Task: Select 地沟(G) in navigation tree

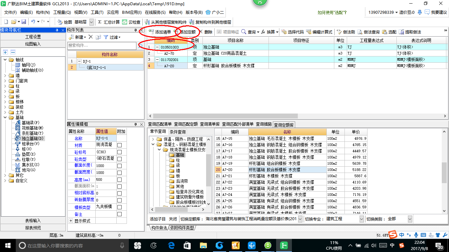Action: [x=28, y=170]
